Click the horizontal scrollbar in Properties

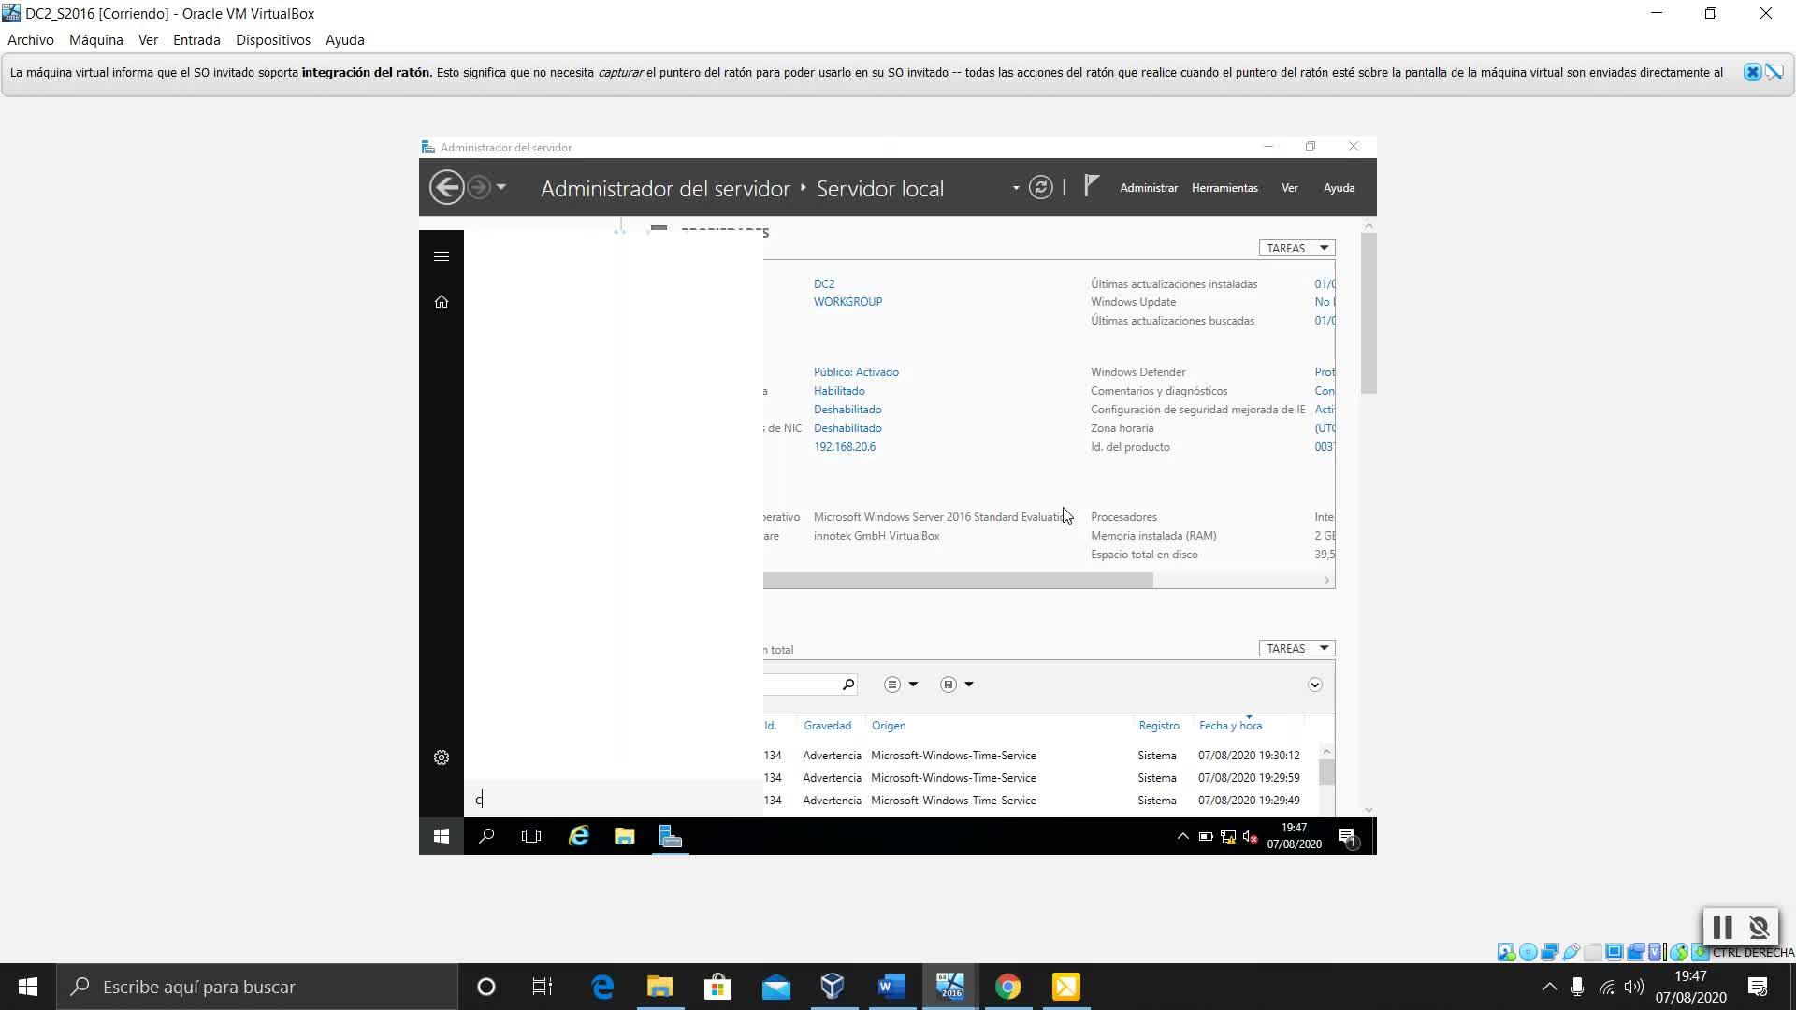click(x=958, y=580)
